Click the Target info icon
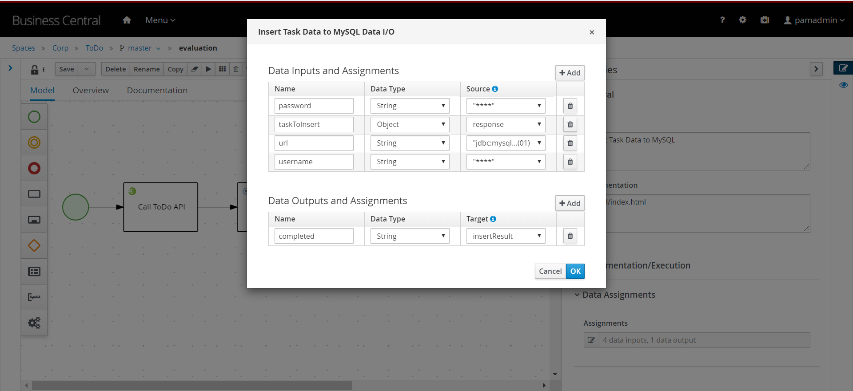853x391 pixels. tap(493, 219)
